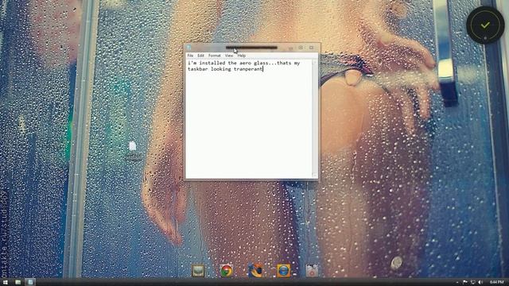Open the Action Center flag icon
This screenshot has width=509, height=286.
coord(464,283)
